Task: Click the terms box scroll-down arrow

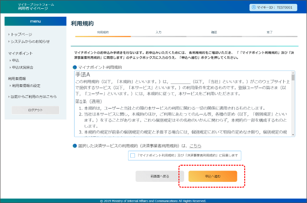Action: pos(293,134)
